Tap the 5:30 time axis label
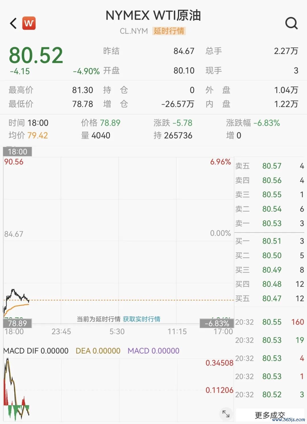307x424 pixels. click(x=117, y=332)
